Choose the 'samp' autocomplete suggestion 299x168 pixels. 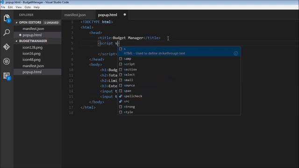[179, 59]
